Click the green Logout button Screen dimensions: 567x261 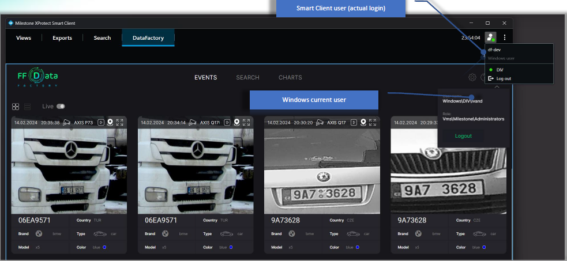pos(463,136)
